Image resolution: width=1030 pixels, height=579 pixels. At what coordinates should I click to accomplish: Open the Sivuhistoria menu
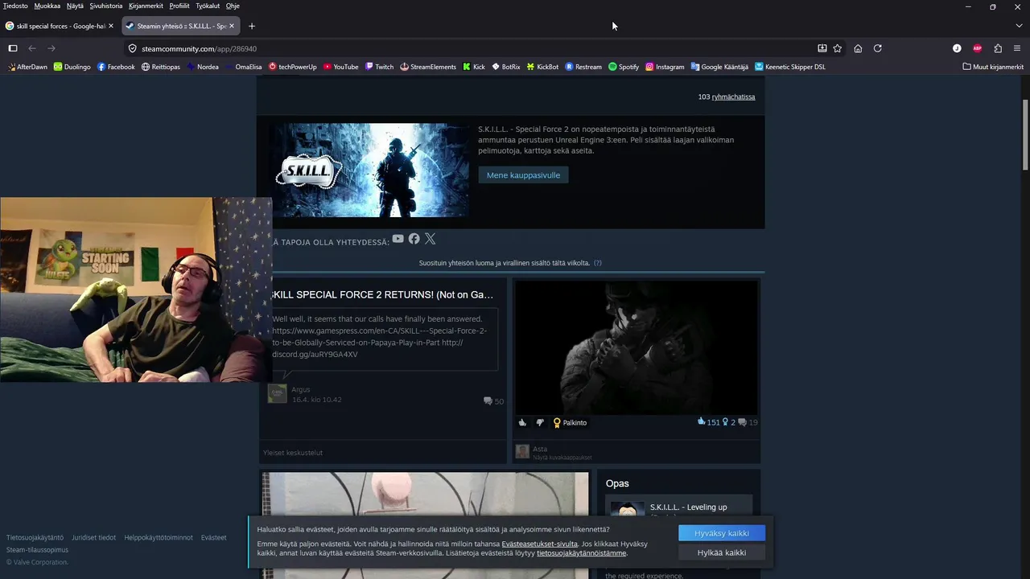(x=106, y=6)
